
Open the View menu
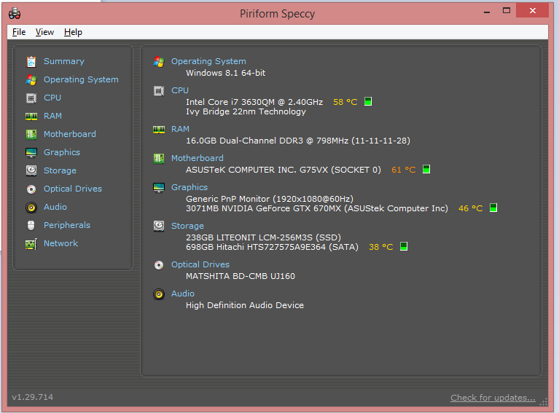click(44, 32)
